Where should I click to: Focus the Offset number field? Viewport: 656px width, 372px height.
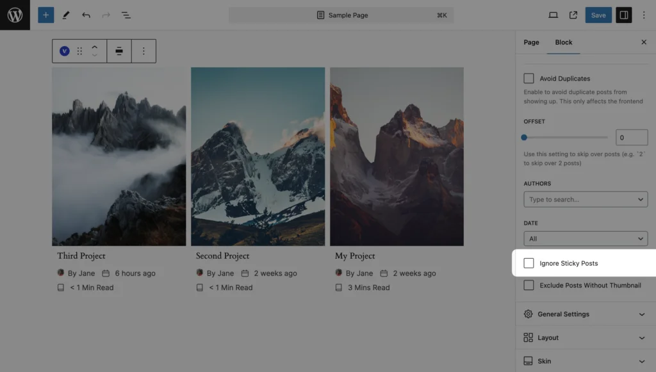(x=631, y=138)
